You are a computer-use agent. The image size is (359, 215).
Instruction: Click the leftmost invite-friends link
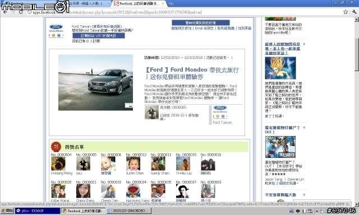[181, 28]
